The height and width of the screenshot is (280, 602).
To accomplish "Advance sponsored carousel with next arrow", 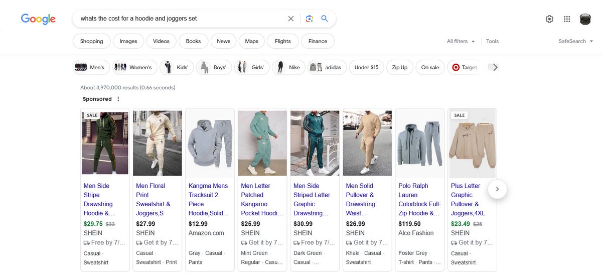I will [497, 189].
